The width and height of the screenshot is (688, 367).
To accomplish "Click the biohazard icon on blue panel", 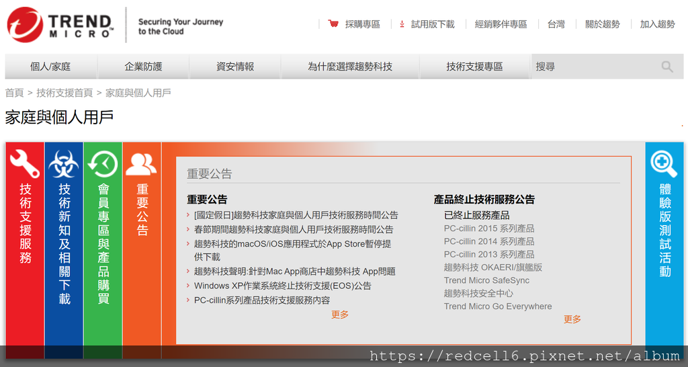I will [64, 164].
